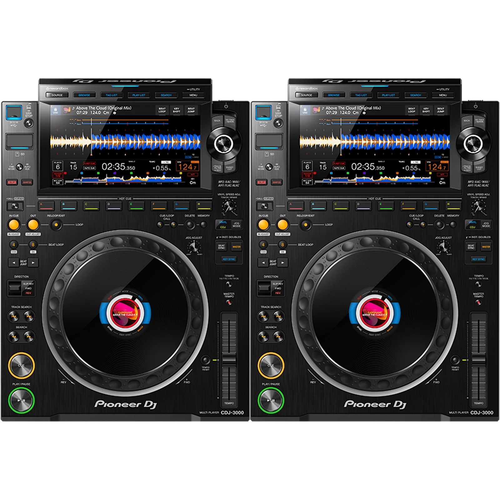Activate 8-beat loop on the right deck
The height and width of the screenshot is (500, 500).
(x=282, y=245)
